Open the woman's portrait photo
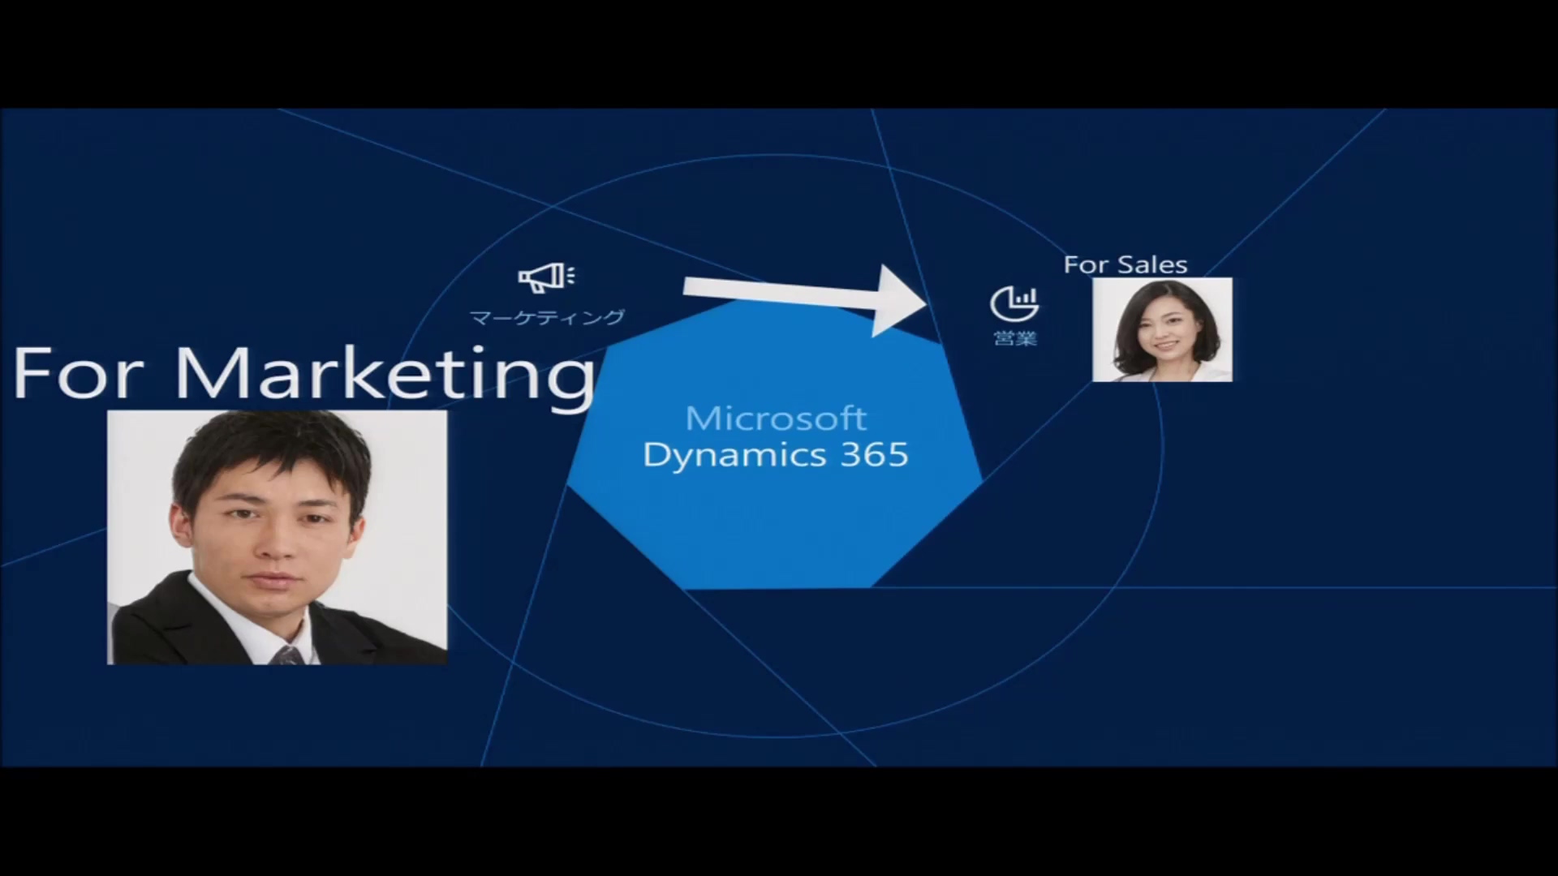 (x=1162, y=329)
